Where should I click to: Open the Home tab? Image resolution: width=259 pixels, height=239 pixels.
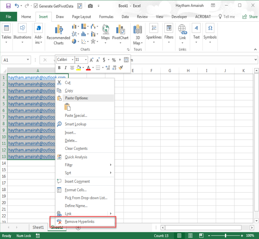(x=26, y=17)
